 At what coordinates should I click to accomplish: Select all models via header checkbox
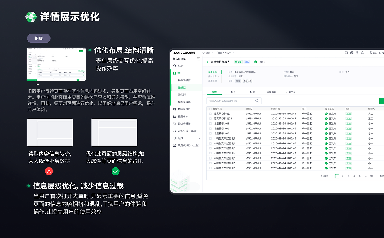click(210, 109)
